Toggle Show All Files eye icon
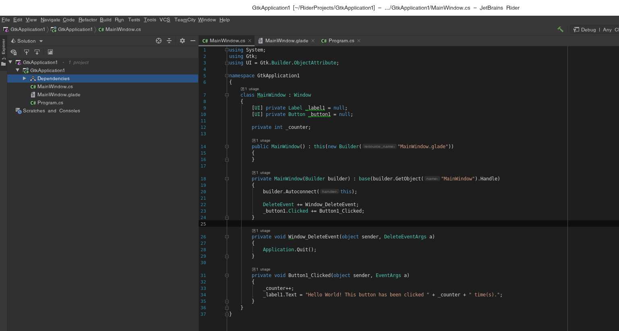This screenshot has height=331, width=619. point(14,52)
